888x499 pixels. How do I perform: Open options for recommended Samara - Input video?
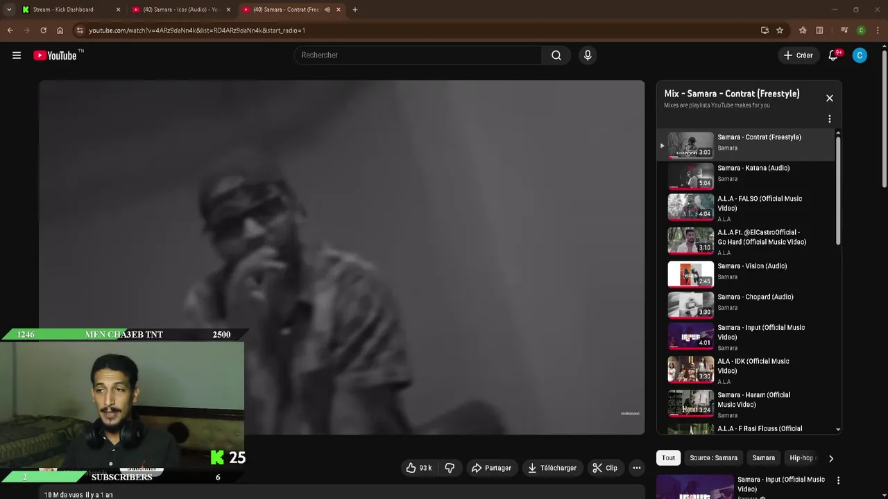click(838, 480)
